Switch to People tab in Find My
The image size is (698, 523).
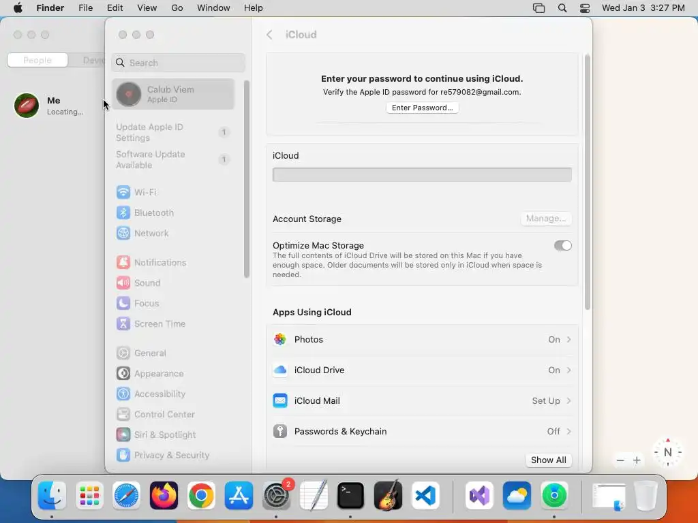(x=37, y=60)
